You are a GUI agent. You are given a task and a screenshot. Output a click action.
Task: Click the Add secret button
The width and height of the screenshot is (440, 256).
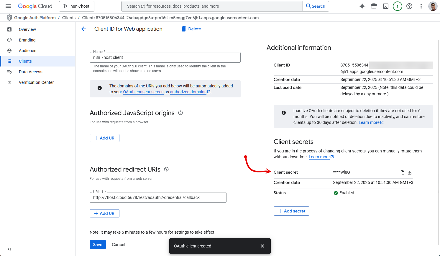[291, 211]
